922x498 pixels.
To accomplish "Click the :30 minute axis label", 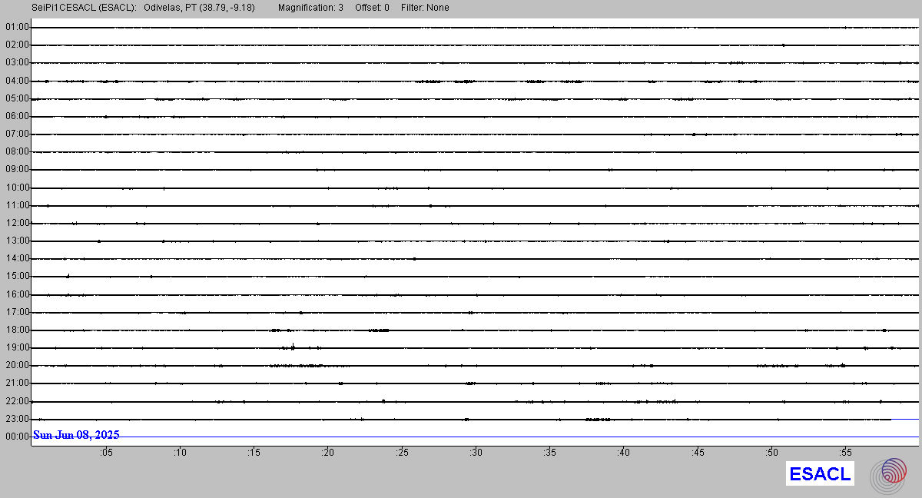I will tap(476, 453).
